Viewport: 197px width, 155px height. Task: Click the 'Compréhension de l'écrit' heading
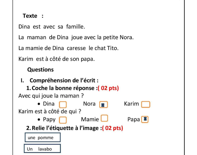(64, 80)
